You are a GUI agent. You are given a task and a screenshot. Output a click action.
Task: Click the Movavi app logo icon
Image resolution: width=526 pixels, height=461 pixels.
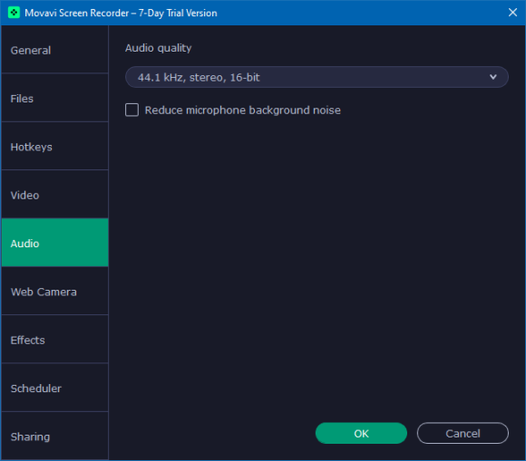coord(14,13)
